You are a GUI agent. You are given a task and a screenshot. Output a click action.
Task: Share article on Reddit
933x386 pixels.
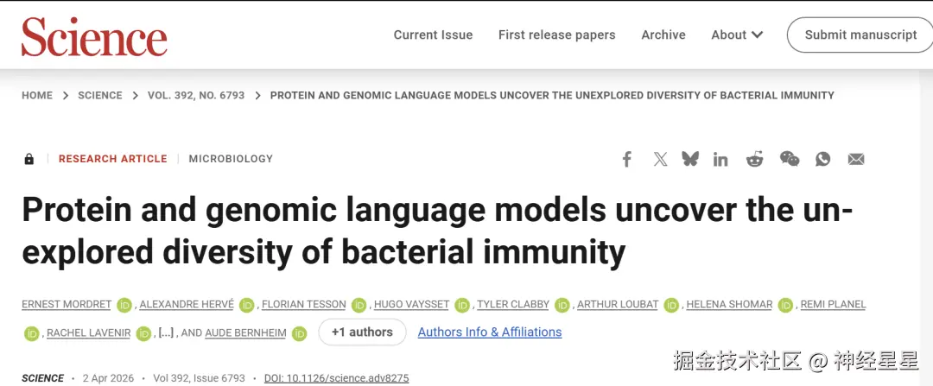click(755, 159)
